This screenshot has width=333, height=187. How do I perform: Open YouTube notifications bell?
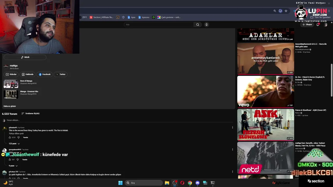click(318, 24)
